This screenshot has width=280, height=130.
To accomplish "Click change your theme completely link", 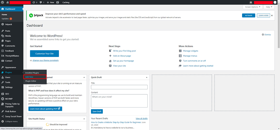I will click(x=46, y=61).
